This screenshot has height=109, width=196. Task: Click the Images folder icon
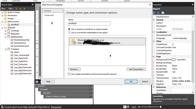point(5,18)
